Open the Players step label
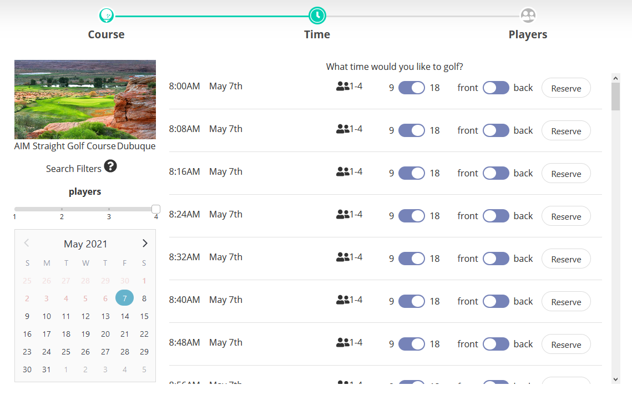This screenshot has width=632, height=400. 528,34
